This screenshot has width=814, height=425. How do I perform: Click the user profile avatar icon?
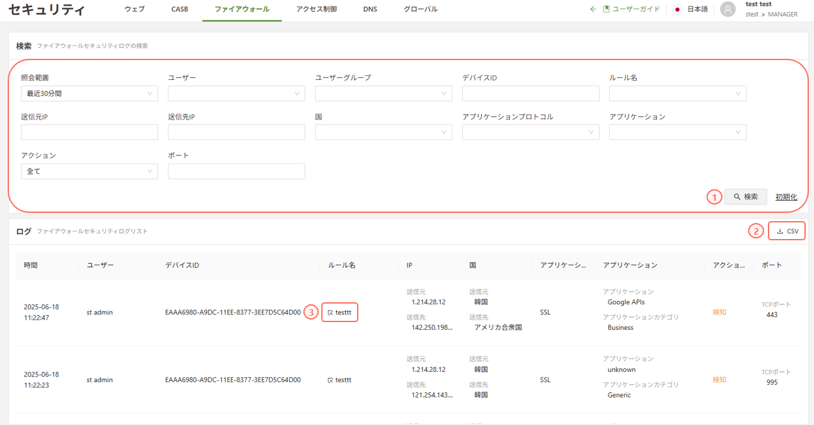728,10
